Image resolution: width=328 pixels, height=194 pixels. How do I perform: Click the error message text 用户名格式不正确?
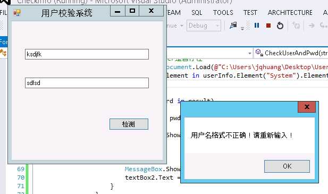tap(218, 136)
